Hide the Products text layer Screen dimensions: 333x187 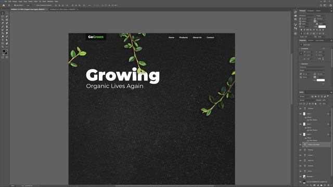300,166
